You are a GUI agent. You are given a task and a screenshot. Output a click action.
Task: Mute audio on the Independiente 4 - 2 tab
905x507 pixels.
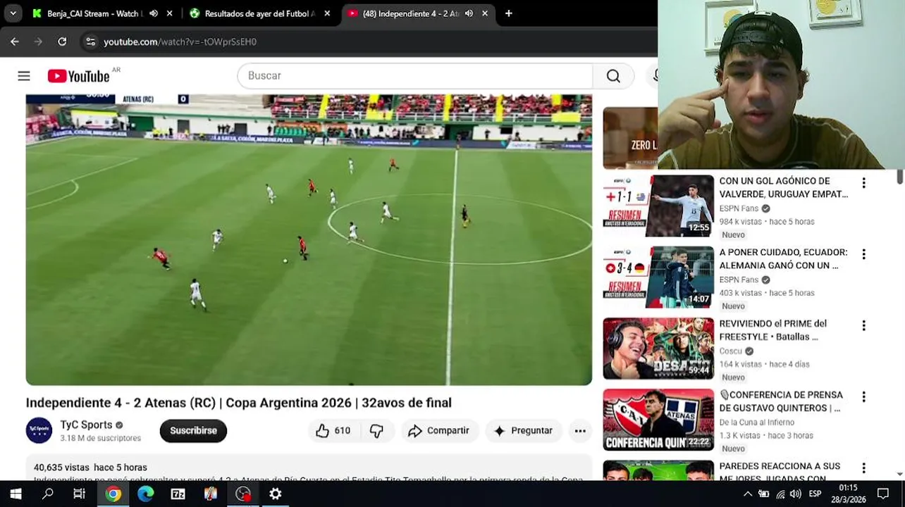pos(469,13)
